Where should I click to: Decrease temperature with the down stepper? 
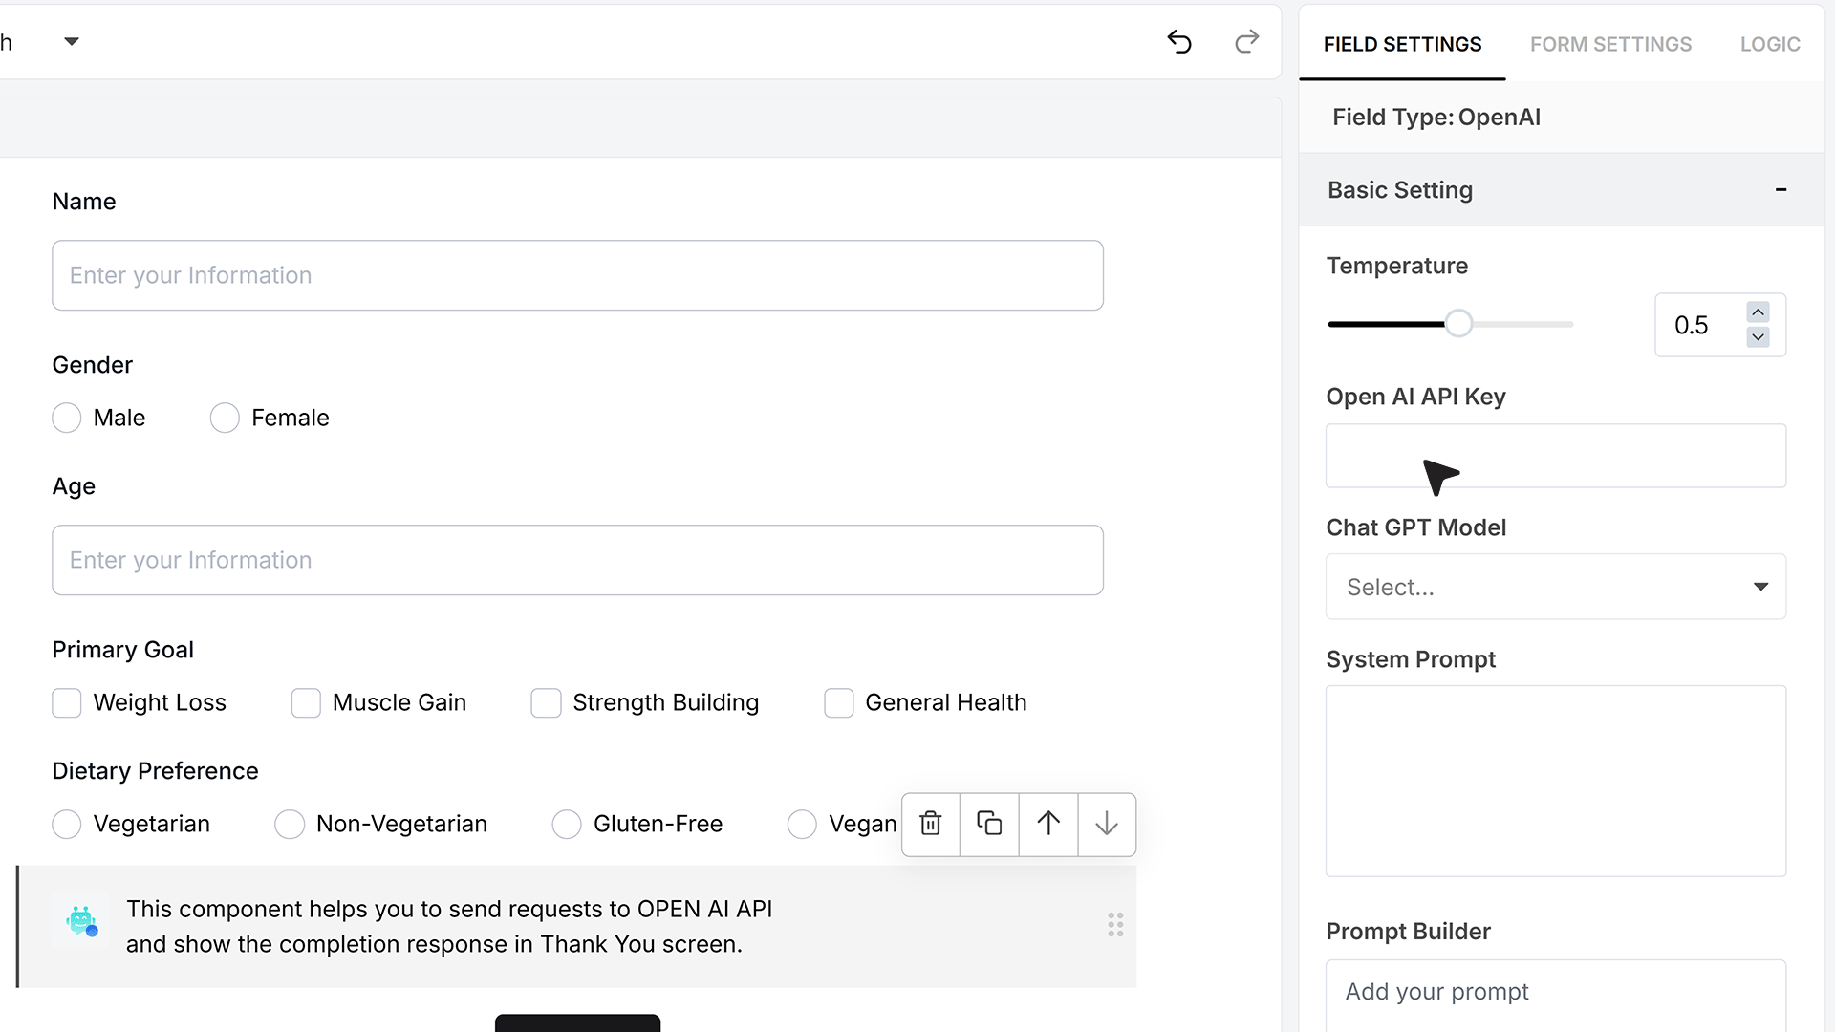tap(1758, 337)
